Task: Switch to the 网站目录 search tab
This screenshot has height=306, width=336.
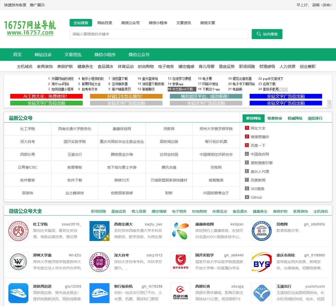Action: click(105, 23)
